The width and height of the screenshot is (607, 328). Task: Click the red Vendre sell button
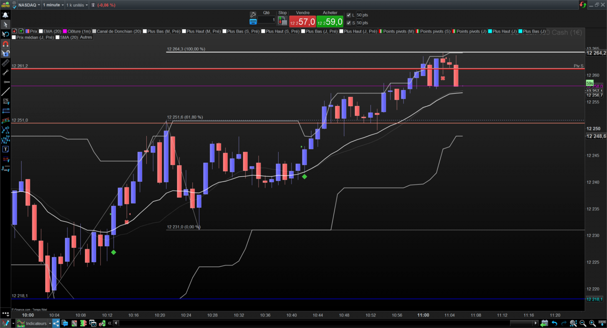302,22
